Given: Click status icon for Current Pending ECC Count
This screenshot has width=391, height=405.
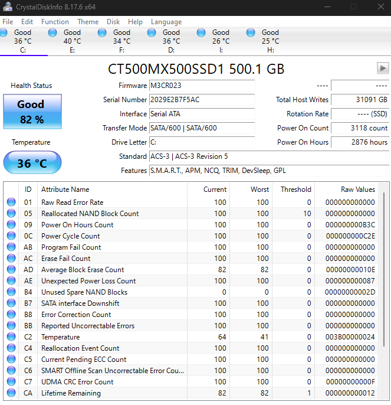Looking at the screenshot, I should coord(11,359).
